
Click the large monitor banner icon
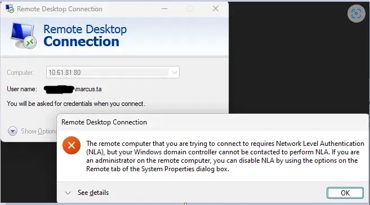pos(23,35)
